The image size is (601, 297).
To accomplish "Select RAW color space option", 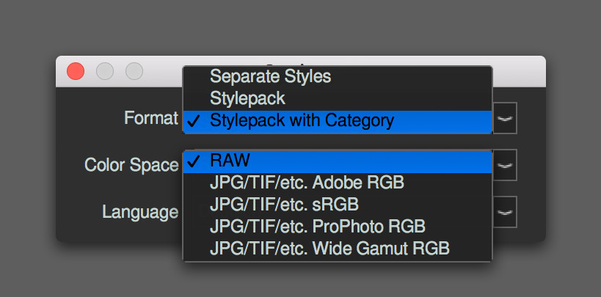I will [x=338, y=161].
